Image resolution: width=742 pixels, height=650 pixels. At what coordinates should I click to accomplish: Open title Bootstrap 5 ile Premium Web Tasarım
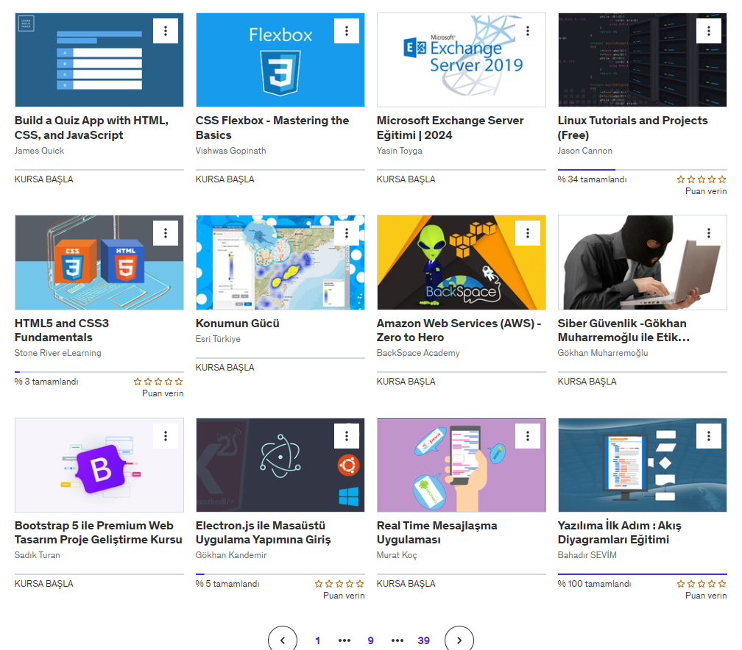(99, 532)
